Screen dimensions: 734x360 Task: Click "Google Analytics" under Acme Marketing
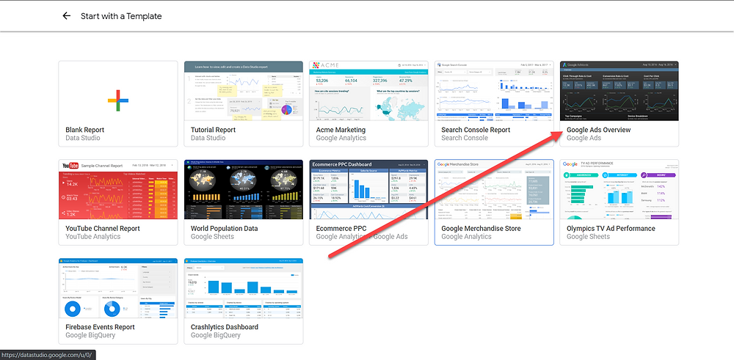coord(341,138)
